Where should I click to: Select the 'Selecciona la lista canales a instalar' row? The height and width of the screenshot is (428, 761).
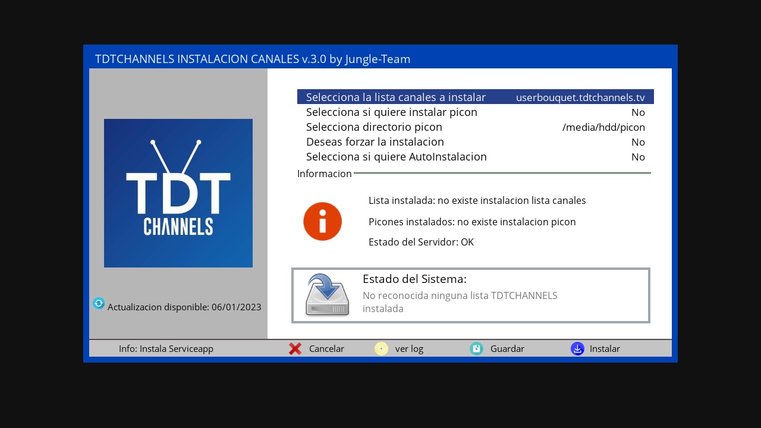396,97
